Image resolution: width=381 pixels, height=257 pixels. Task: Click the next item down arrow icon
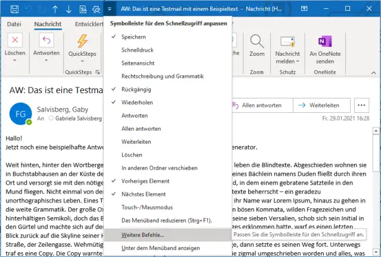tap(69, 9)
